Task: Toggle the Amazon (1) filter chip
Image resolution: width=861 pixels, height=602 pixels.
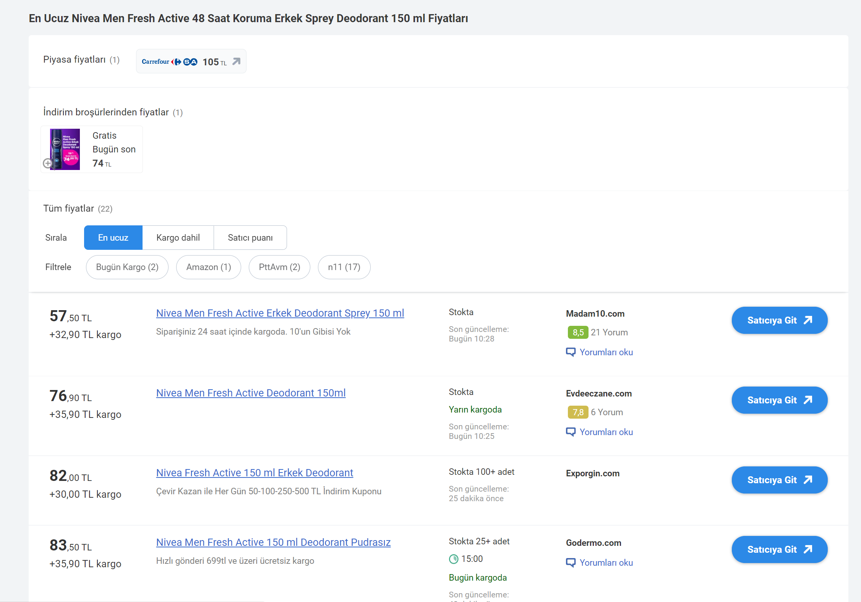Action: 208,267
